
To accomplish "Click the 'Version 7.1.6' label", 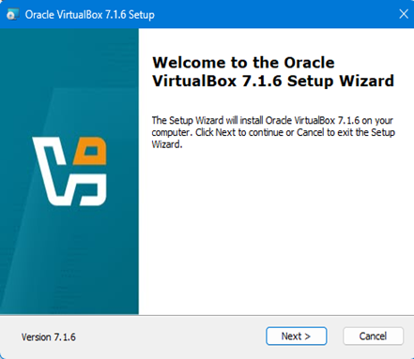I will click(x=49, y=337).
